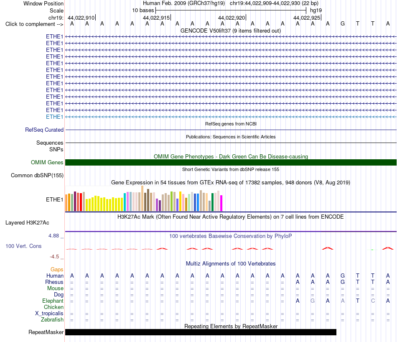
Task: Click the H3K27Ac Mark ENCODE track title
Action: pyautogui.click(x=230, y=217)
